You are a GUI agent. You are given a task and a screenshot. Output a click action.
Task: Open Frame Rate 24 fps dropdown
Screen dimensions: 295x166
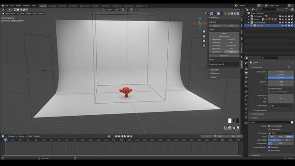click(281, 106)
